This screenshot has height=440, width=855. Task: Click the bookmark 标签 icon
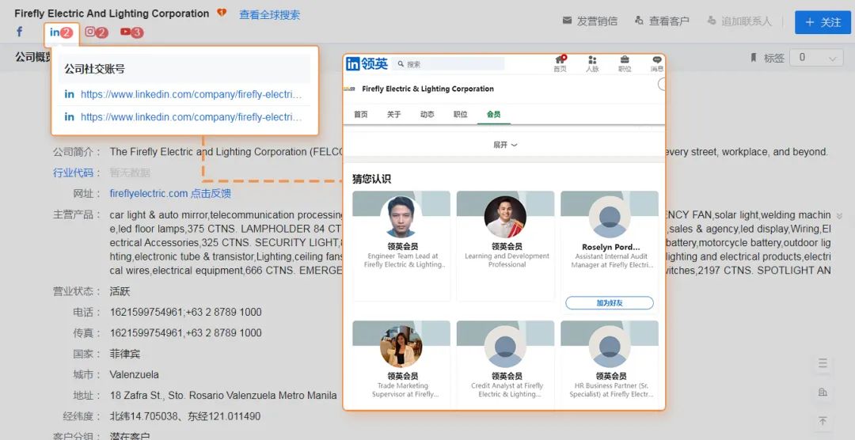(x=754, y=57)
